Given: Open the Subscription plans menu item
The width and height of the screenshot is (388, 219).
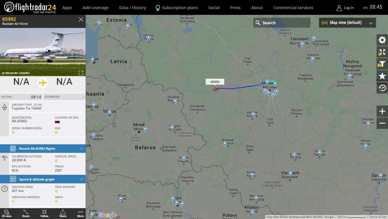Looking at the screenshot, I should [x=176, y=8].
